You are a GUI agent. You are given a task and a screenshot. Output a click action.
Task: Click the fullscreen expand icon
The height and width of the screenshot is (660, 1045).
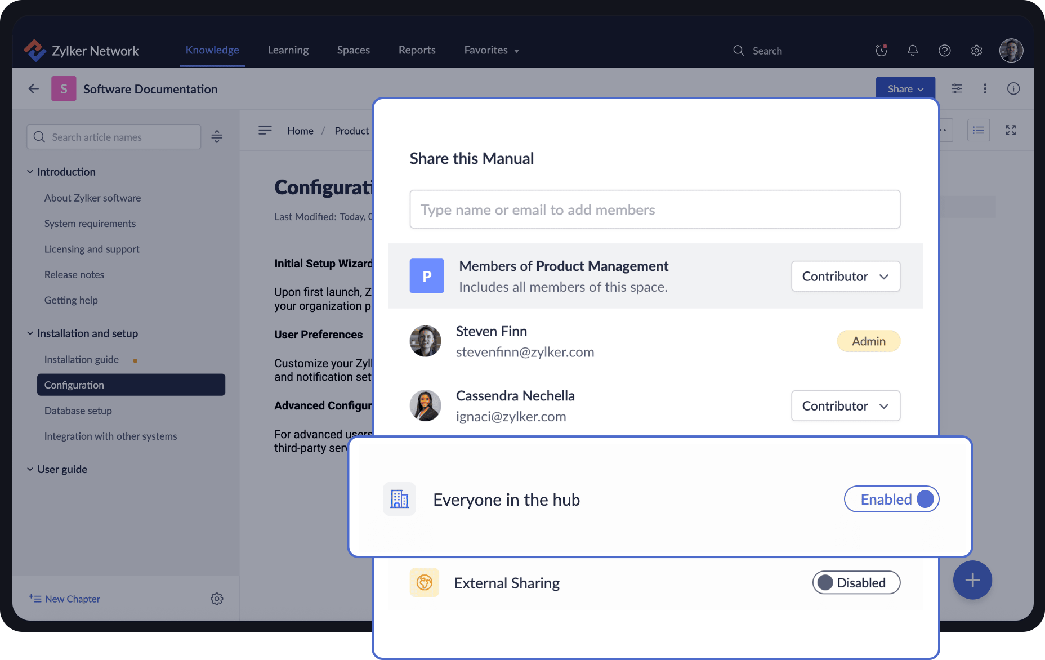coord(1010,130)
